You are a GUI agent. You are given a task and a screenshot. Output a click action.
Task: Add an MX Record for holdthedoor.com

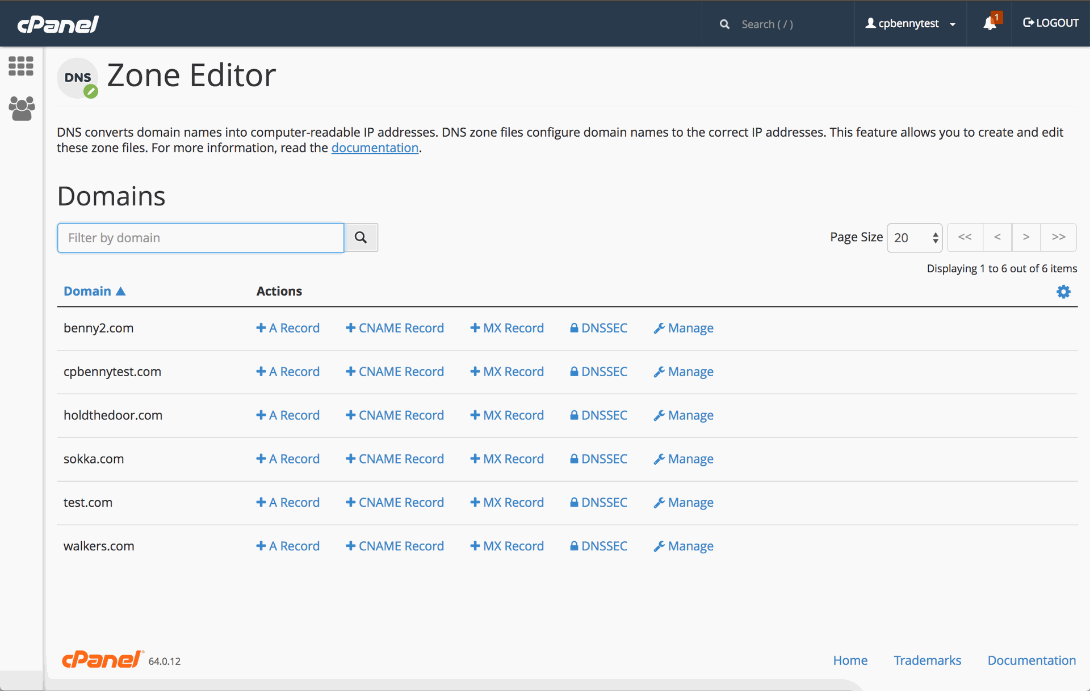pos(507,415)
